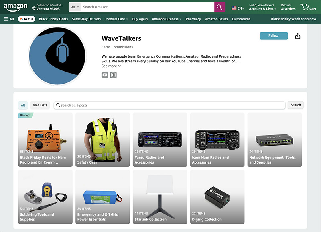
Task: Open the Digirig Collection list
Action: 217,197
